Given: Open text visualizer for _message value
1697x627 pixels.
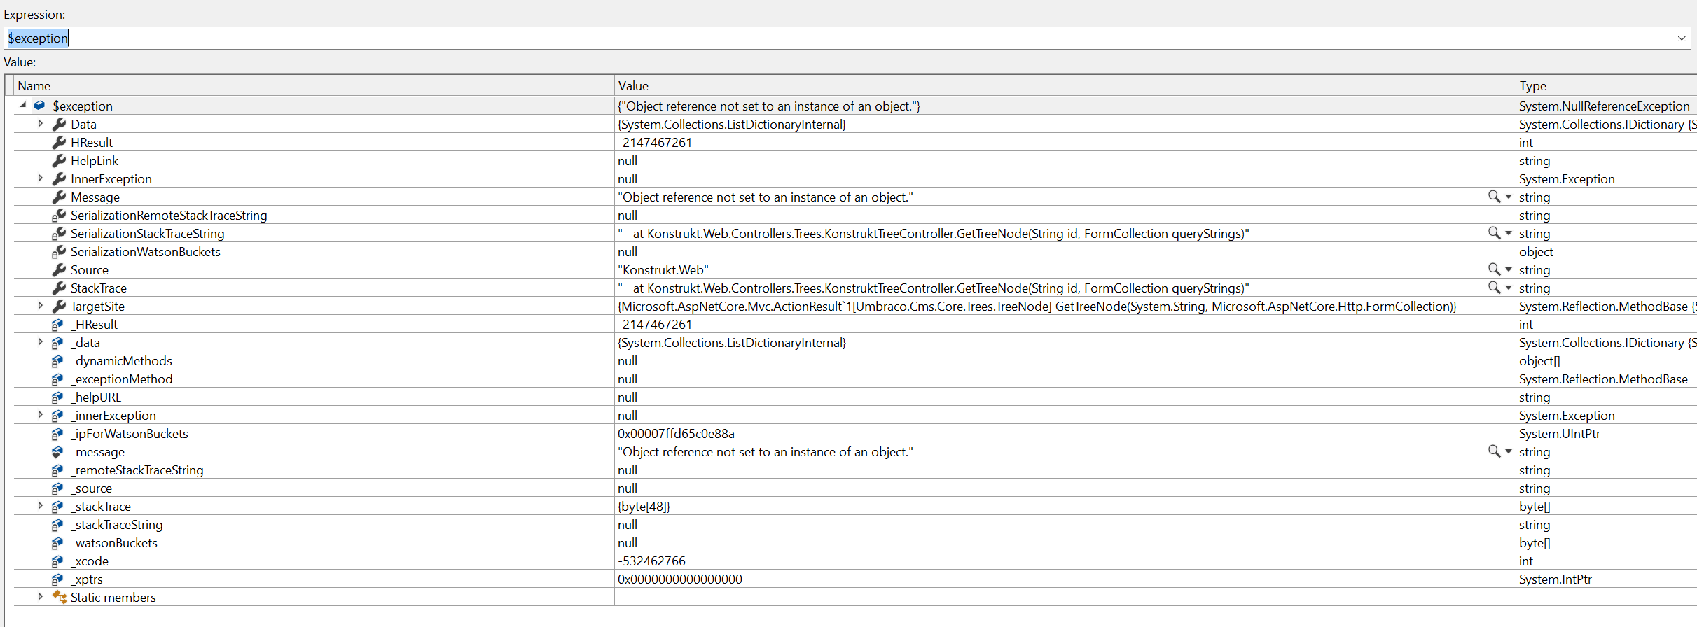Looking at the screenshot, I should click(1494, 451).
